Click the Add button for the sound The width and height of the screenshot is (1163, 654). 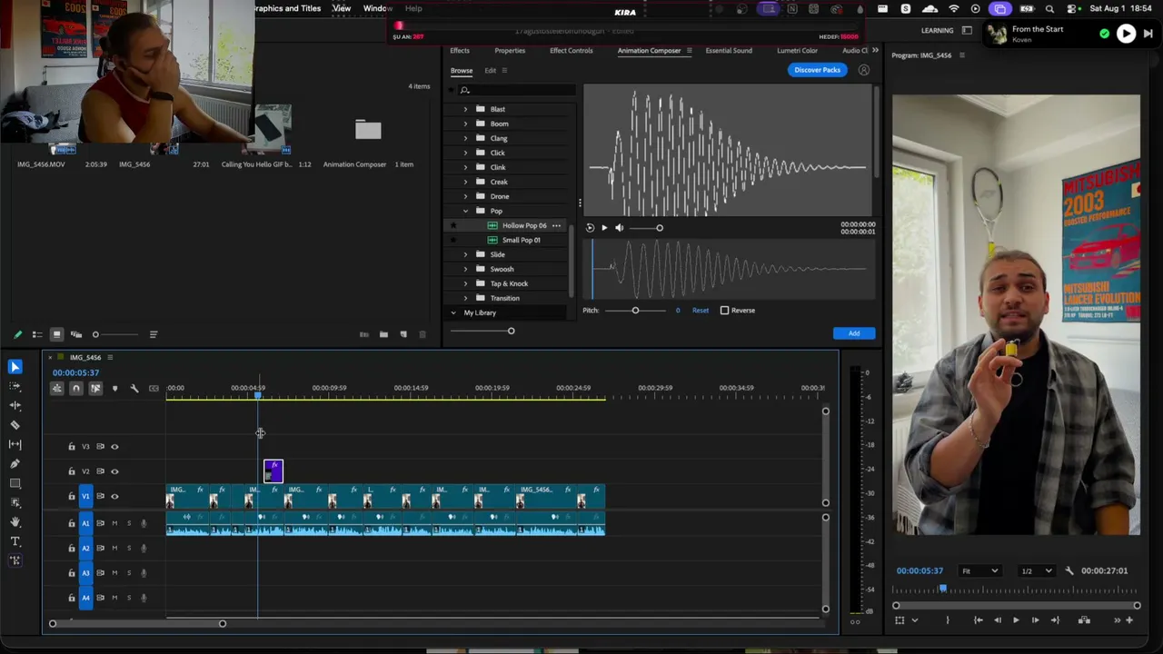[854, 333]
